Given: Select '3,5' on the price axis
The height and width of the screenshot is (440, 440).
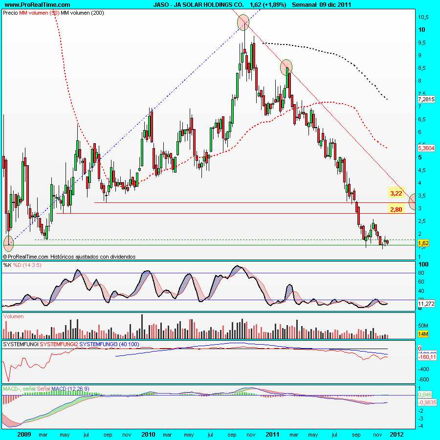Looking at the screenshot, I should 422,196.
